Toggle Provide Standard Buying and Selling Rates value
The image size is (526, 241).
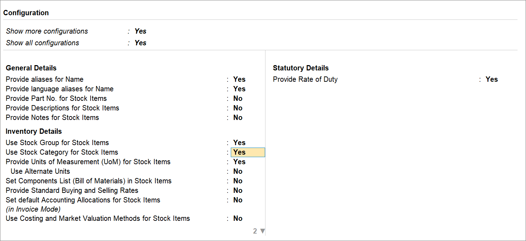(x=238, y=190)
